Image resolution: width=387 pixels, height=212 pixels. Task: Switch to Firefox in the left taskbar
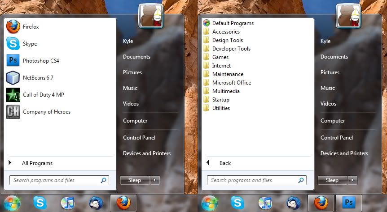coord(123,203)
